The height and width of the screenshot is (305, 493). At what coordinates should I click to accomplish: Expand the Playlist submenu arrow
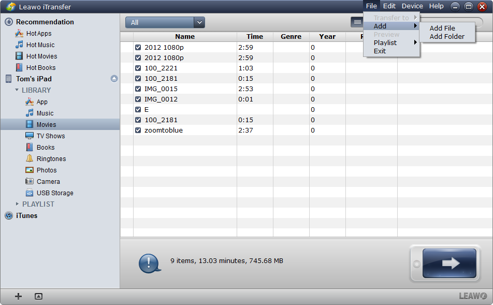(x=415, y=42)
